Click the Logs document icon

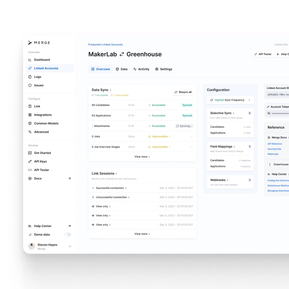tap(30, 77)
